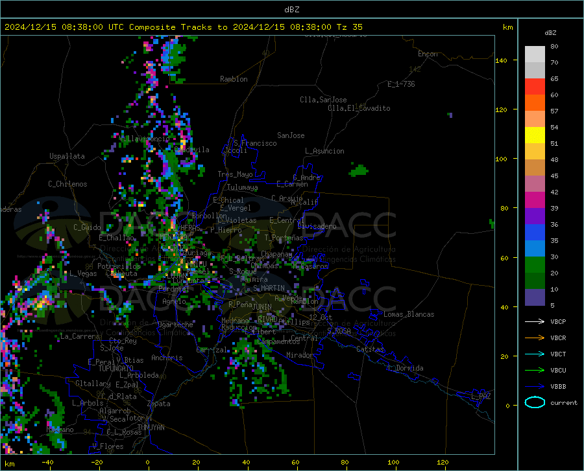
Task: Click the 45 dBZ brown color swatch
Action: pos(535,168)
